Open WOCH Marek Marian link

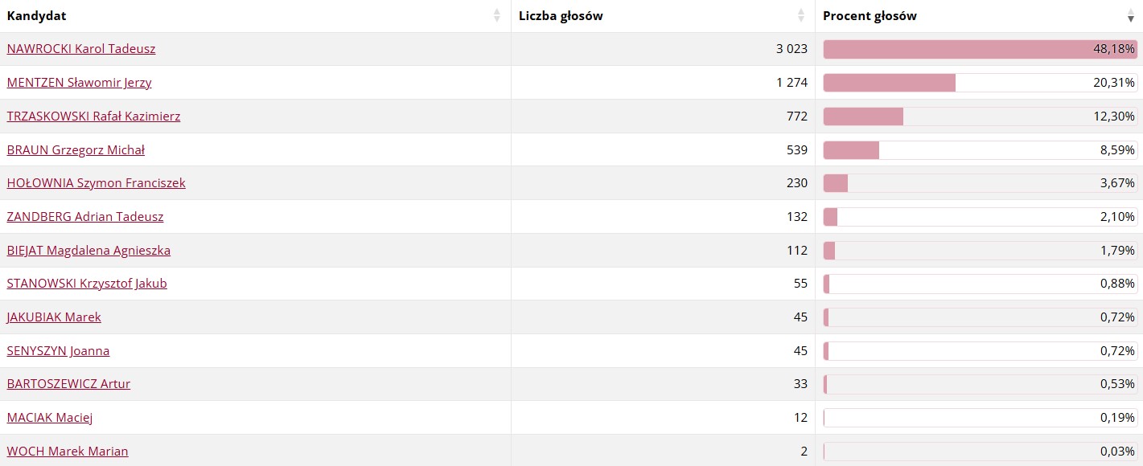[x=68, y=452]
